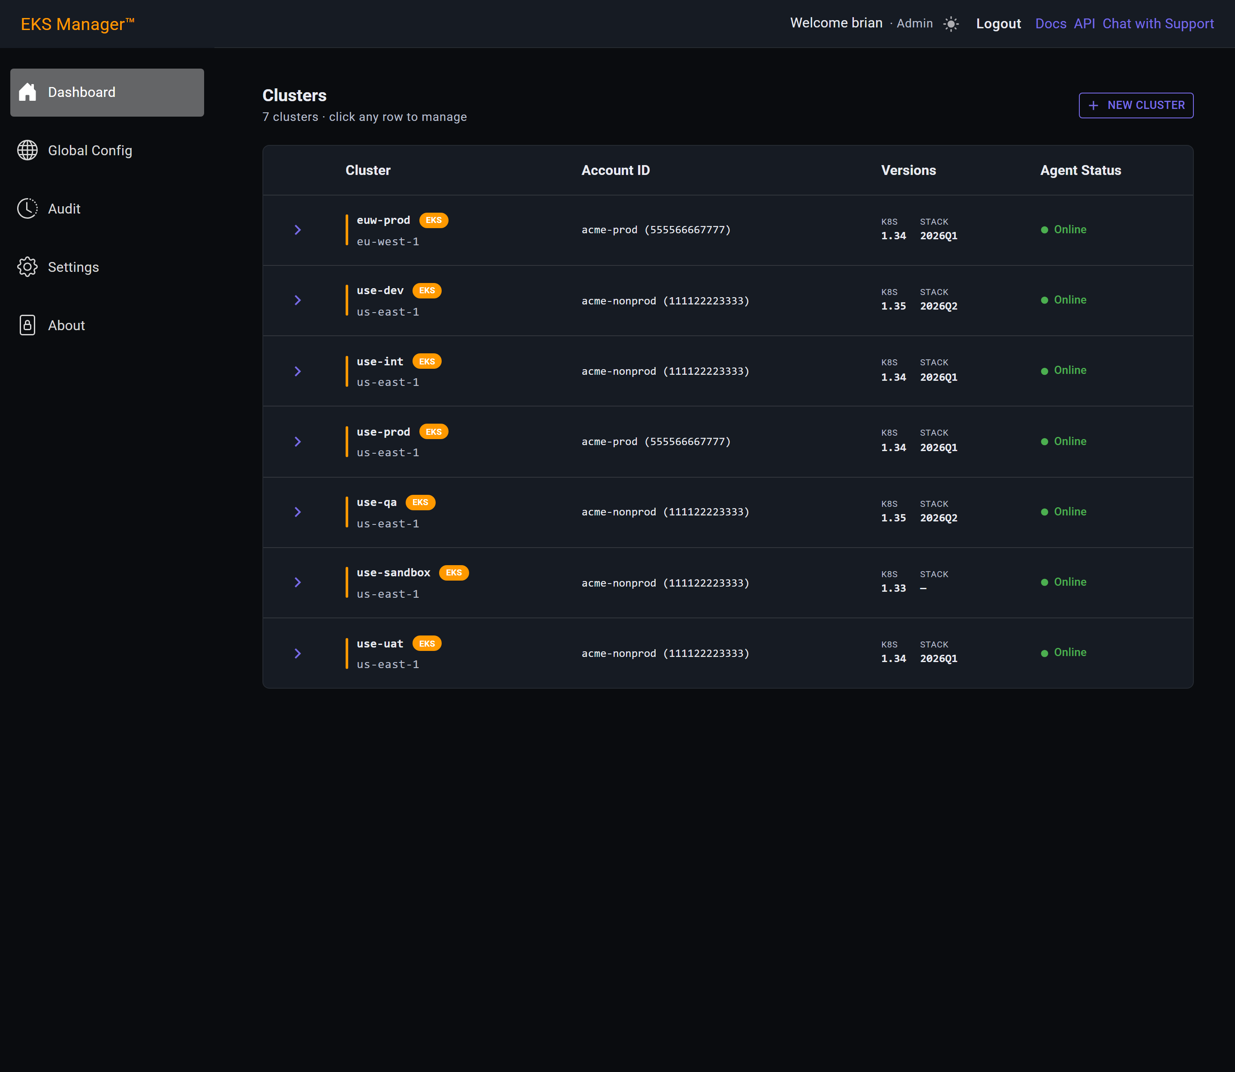
Task: Open Chat with Support link
Action: [x=1158, y=24]
